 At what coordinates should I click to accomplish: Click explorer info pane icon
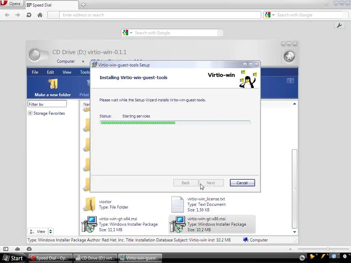click(290, 80)
